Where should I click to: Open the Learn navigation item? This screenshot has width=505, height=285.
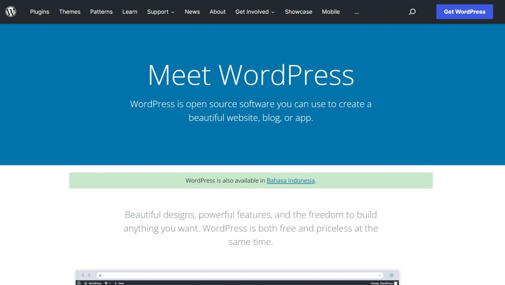[x=130, y=12]
